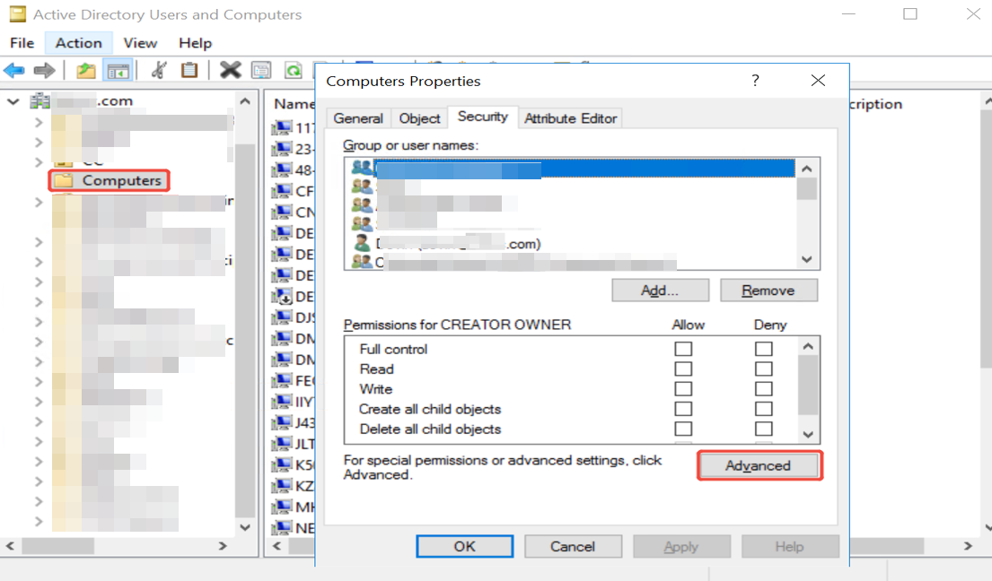Check Deny for Read permission
This screenshot has width=992, height=581.
tap(764, 369)
